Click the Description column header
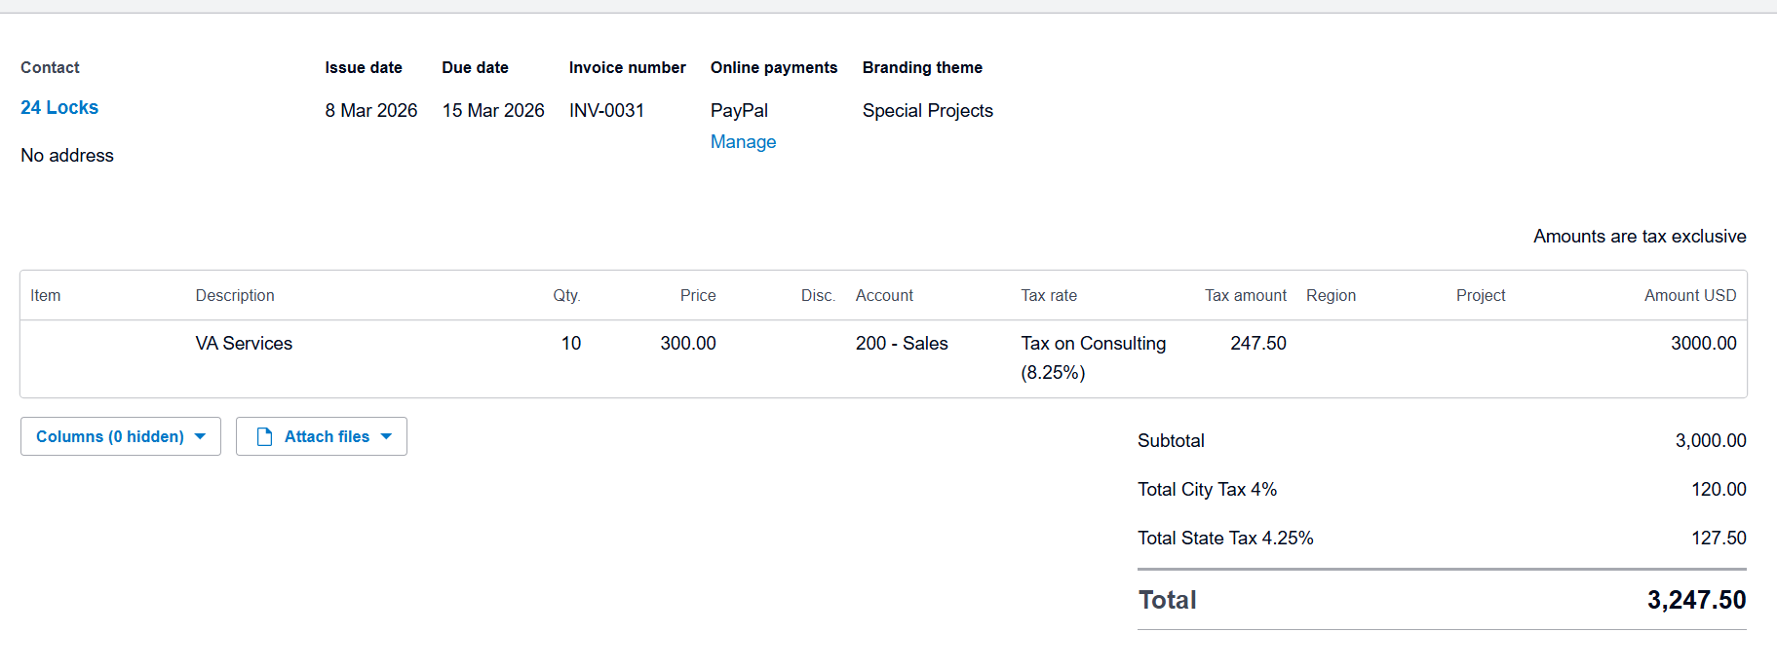Screen dimensions: 1777x670 pos(235,296)
